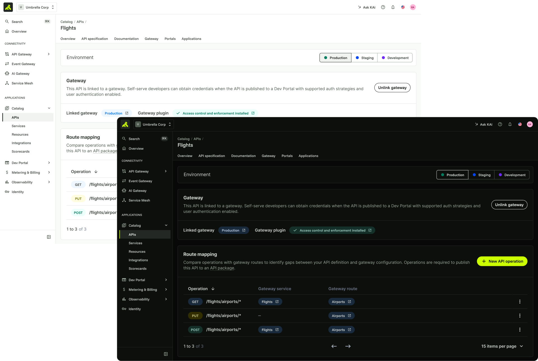Open Airports route link in PUT row
Viewport: 538px width, 361px height.
[x=341, y=316]
